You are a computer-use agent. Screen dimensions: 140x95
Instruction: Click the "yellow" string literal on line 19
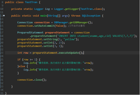(x=69, y=39)
